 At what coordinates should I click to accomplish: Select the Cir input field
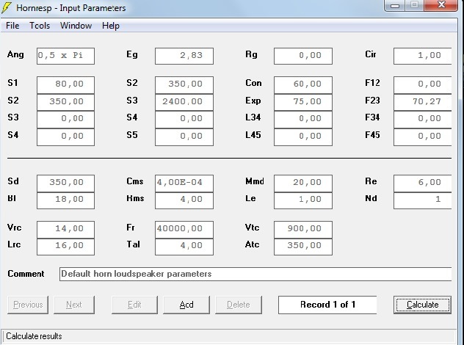click(422, 56)
